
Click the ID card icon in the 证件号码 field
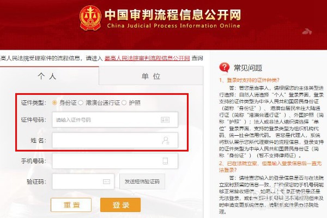(165, 120)
